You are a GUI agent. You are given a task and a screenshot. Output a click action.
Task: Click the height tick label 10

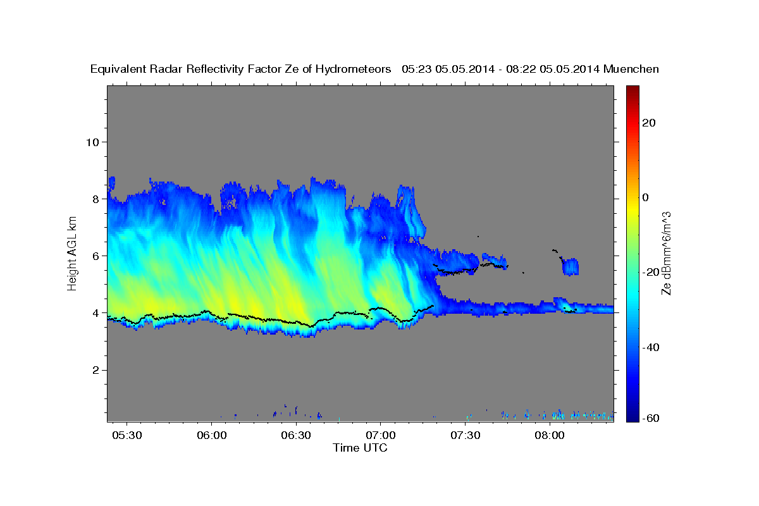(x=92, y=142)
